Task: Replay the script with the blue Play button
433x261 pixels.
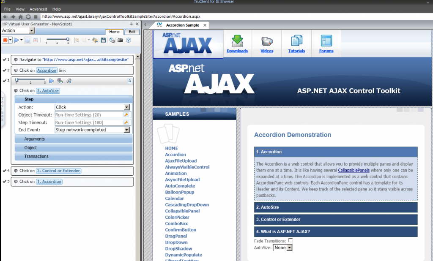Action: click(16, 40)
